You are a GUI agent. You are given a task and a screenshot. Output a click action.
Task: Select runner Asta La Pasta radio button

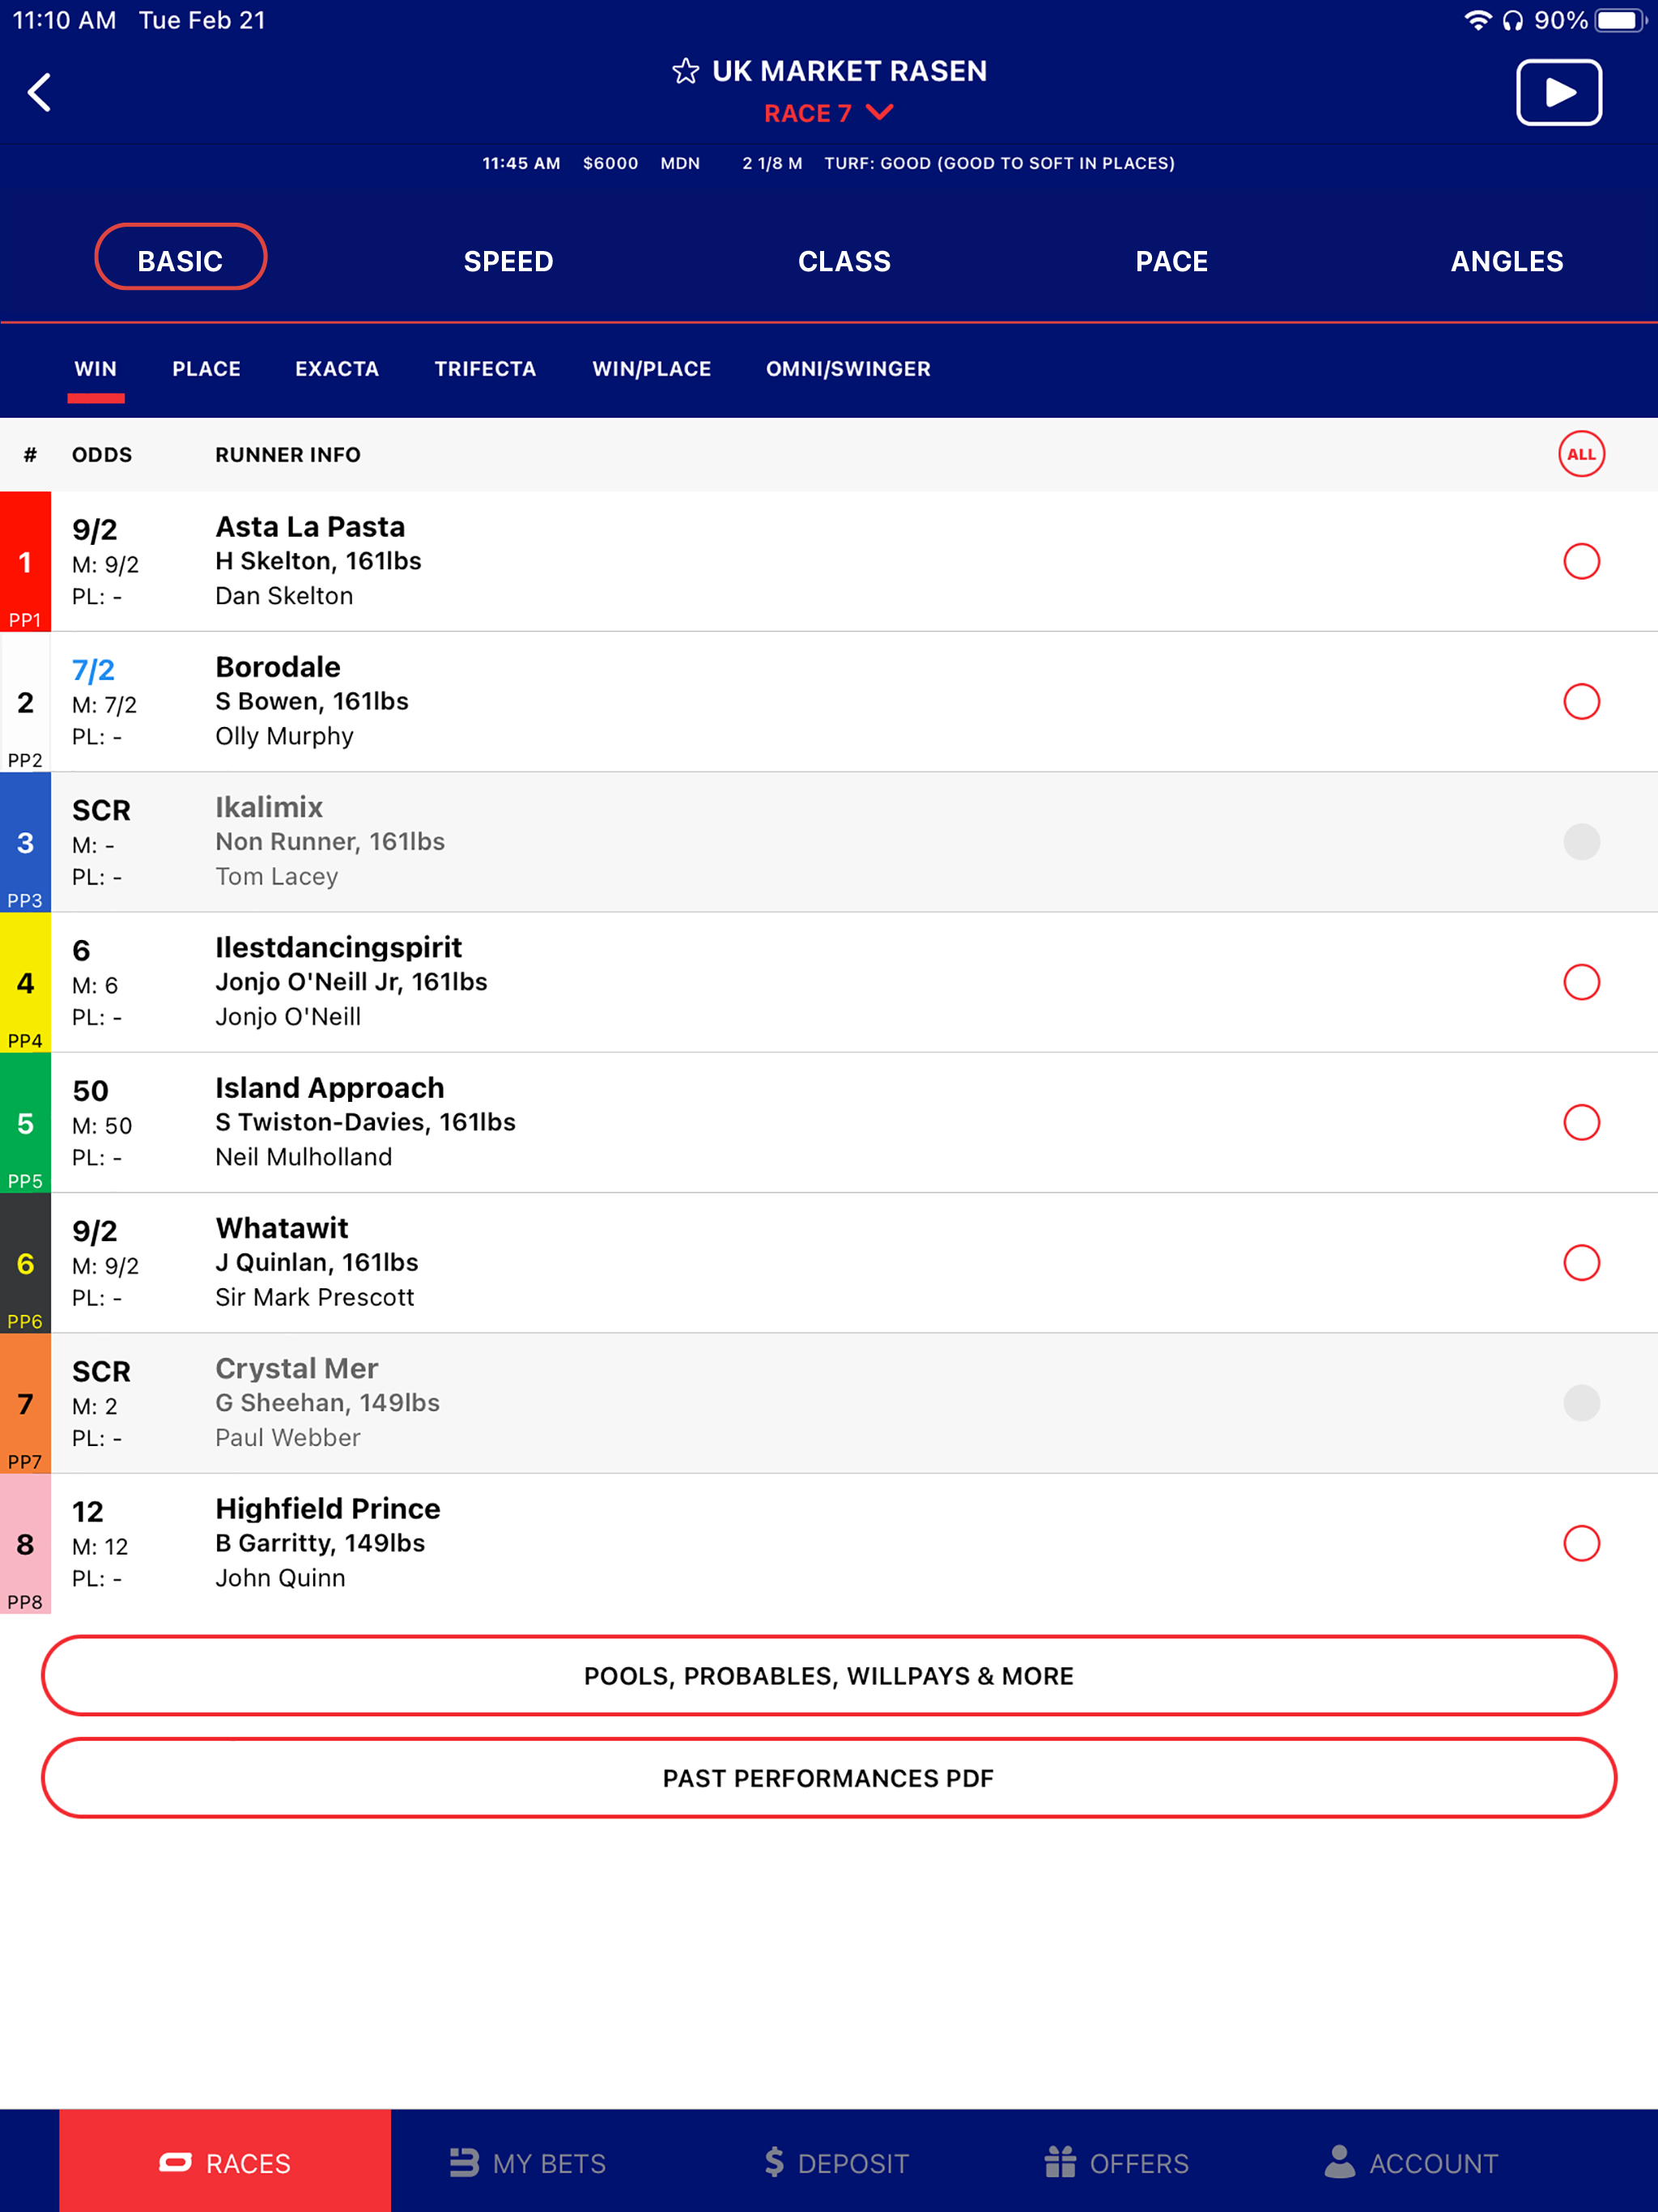[x=1580, y=561]
